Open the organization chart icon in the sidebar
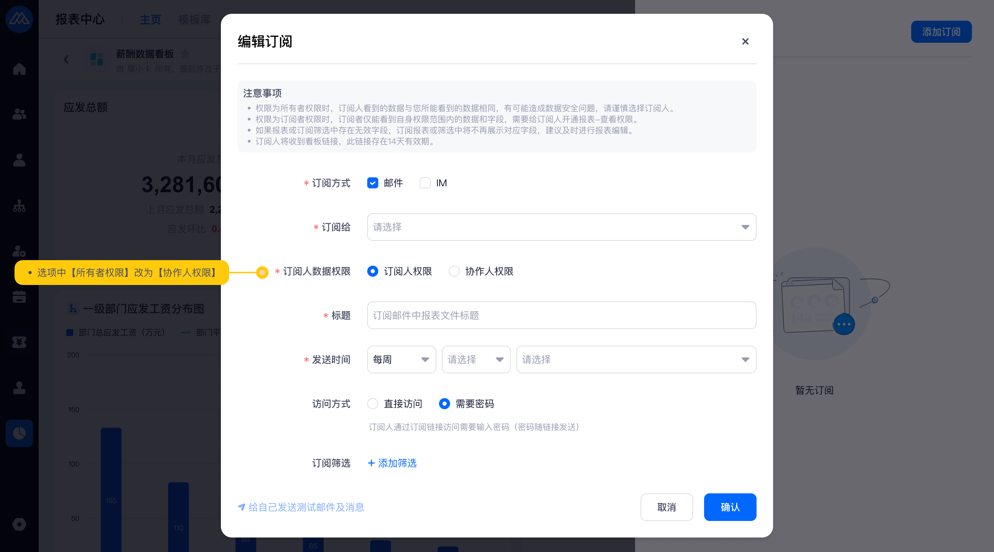 19,206
